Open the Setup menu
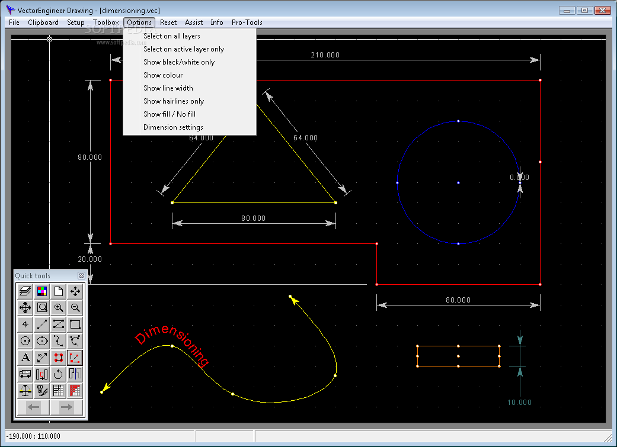 (75, 22)
